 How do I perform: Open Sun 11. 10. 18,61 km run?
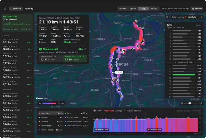17,48
